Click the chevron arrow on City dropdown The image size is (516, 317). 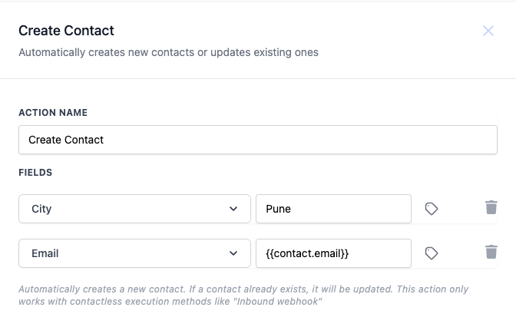click(x=233, y=209)
